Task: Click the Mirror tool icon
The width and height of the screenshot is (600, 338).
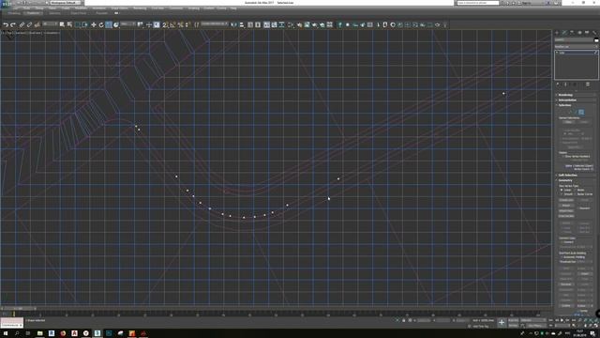Action: pyautogui.click(x=233, y=24)
